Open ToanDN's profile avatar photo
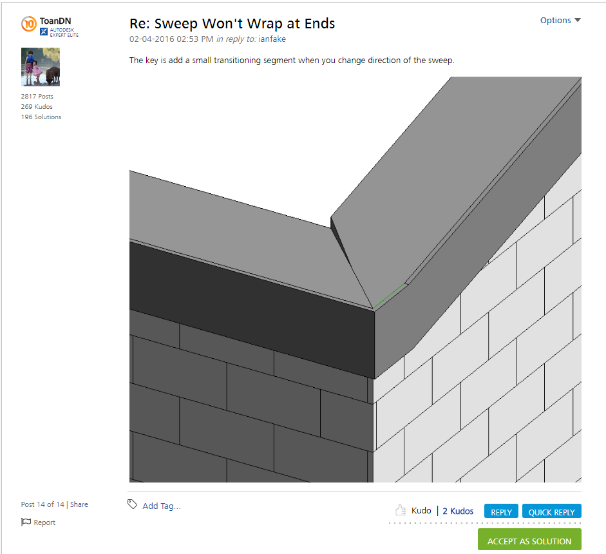This screenshot has width=606, height=554. click(x=41, y=67)
